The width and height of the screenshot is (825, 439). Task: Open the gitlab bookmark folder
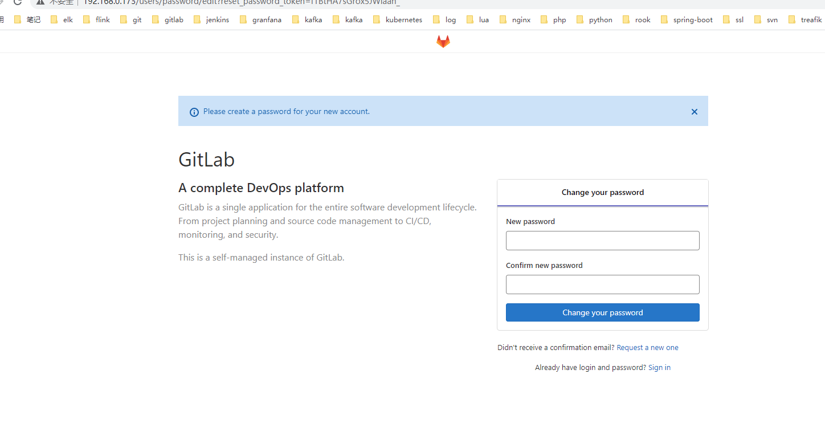click(168, 20)
